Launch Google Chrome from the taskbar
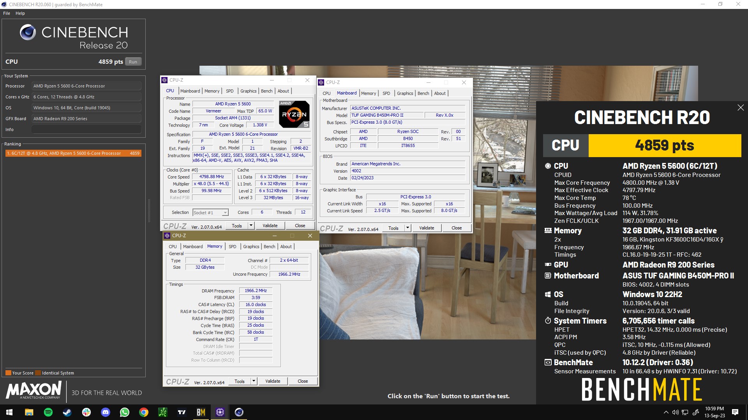 point(144,412)
